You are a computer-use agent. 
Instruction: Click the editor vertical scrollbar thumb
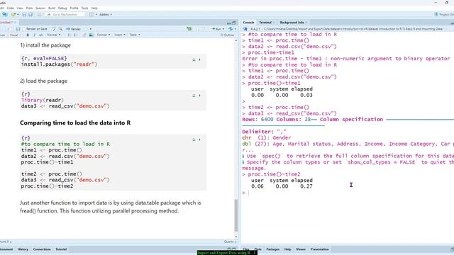point(236,215)
